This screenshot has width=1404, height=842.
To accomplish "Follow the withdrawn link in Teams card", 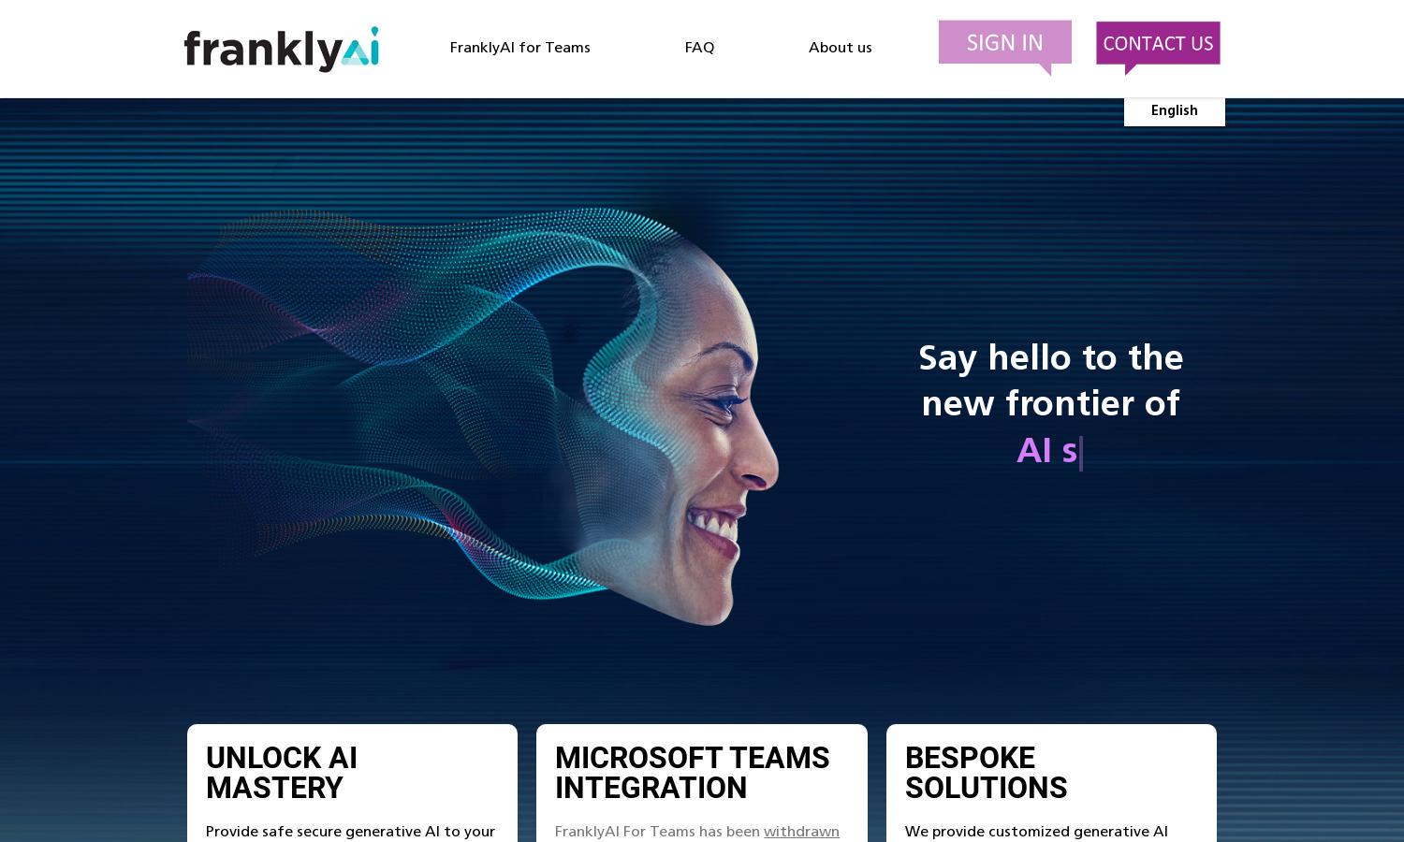I will click(801, 832).
